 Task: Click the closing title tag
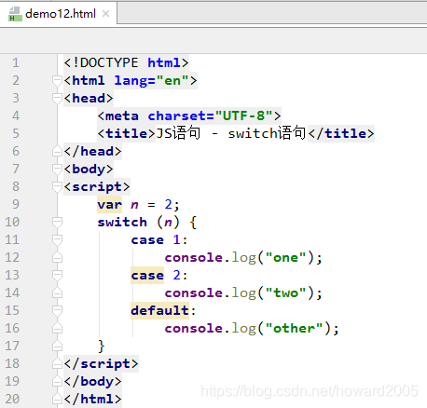tap(341, 134)
